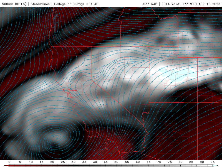Click the colorbar label "50"
Image resolution: width=222 pixels, height=167 pixels.
pos(116,162)
